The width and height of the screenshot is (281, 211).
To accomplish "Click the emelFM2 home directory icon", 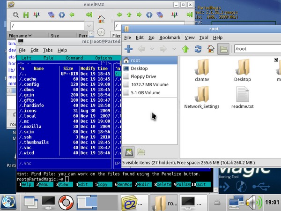I will click(101, 19).
